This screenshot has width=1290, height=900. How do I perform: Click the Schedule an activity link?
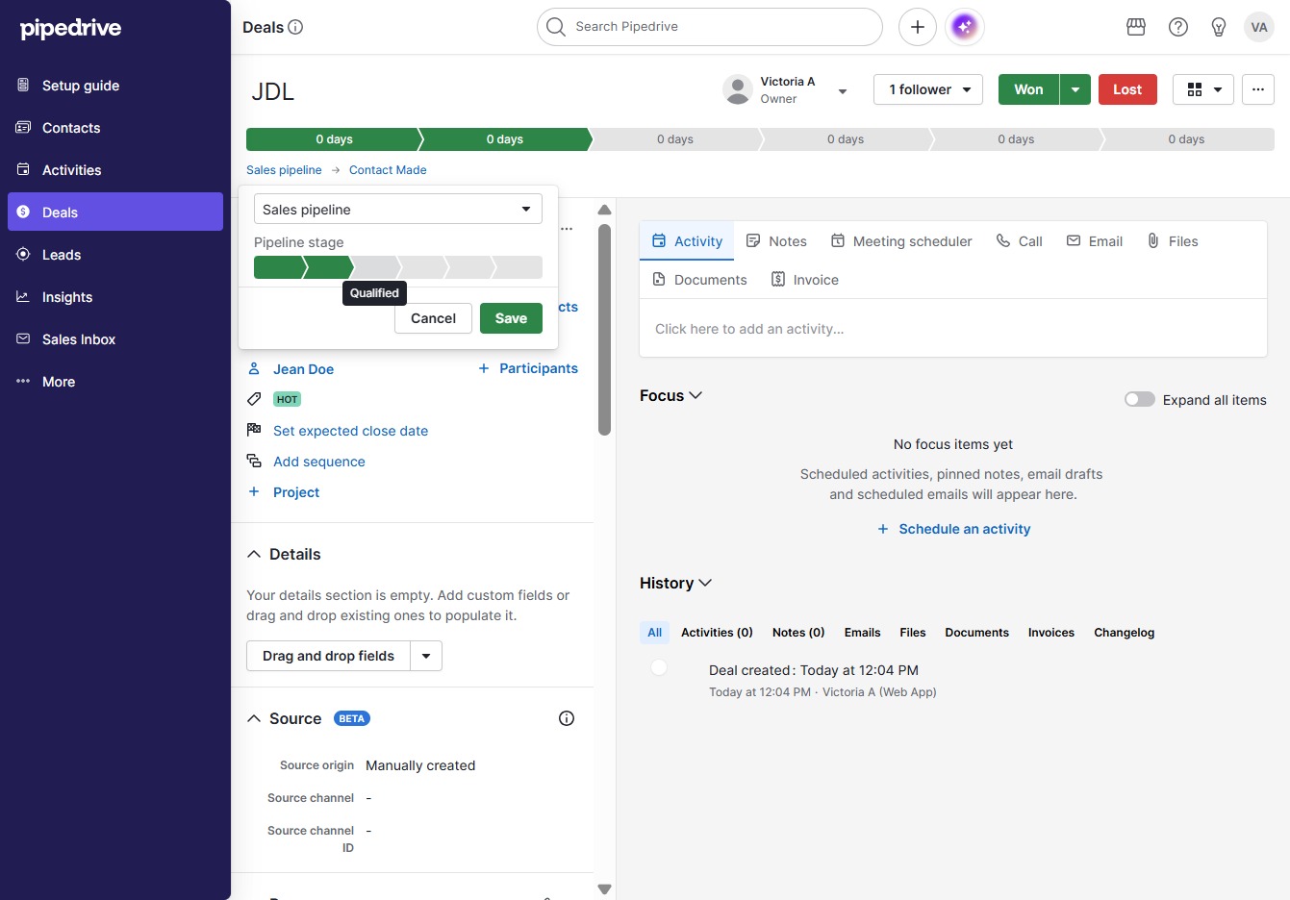pyautogui.click(x=954, y=529)
